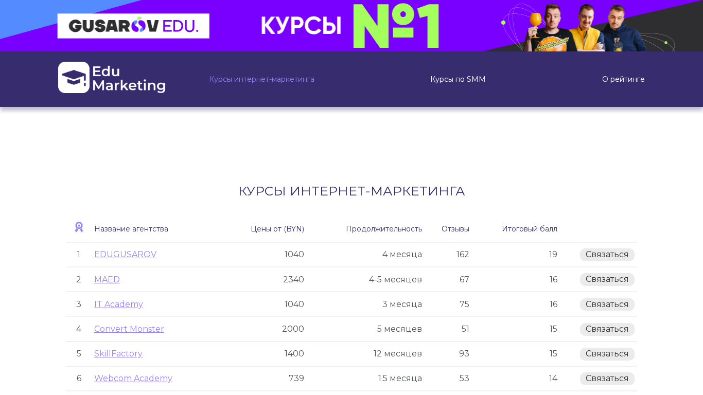Viewport: 703px width, 395px height.
Task: Open the Convert Monster link
Action: [129, 329]
